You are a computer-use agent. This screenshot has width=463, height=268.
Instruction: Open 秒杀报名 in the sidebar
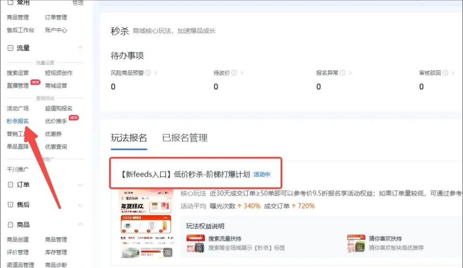[18, 121]
